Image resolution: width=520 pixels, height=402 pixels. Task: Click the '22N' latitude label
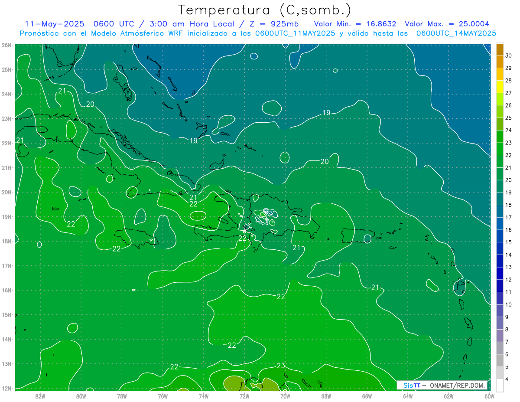6,143
